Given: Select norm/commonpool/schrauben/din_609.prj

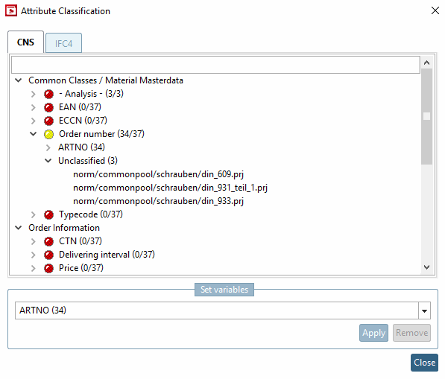Looking at the screenshot, I should [x=158, y=174].
